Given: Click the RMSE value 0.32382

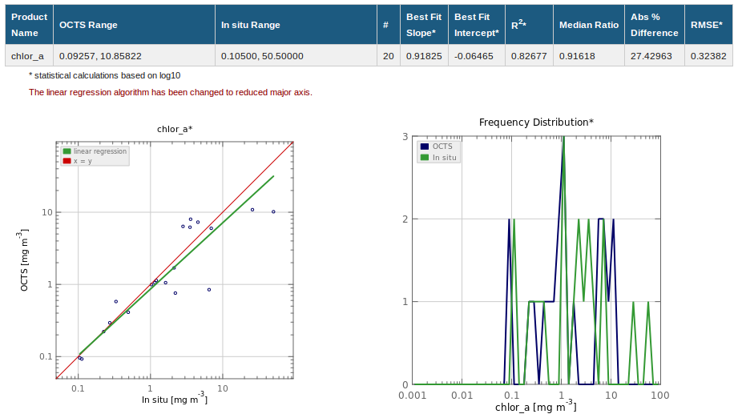Looking at the screenshot, I should (708, 56).
